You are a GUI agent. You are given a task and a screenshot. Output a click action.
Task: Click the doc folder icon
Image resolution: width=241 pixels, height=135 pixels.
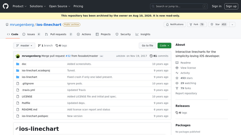18,64
